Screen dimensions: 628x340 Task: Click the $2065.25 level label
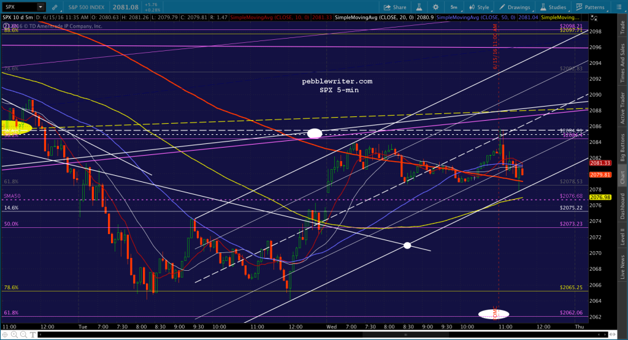pos(571,287)
